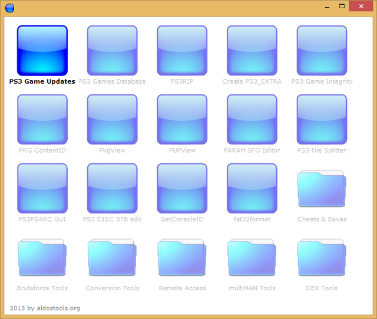The width and height of the screenshot is (377, 319).
Task: Click the 'PS3 Game Integrity' label
Action: [x=322, y=81]
